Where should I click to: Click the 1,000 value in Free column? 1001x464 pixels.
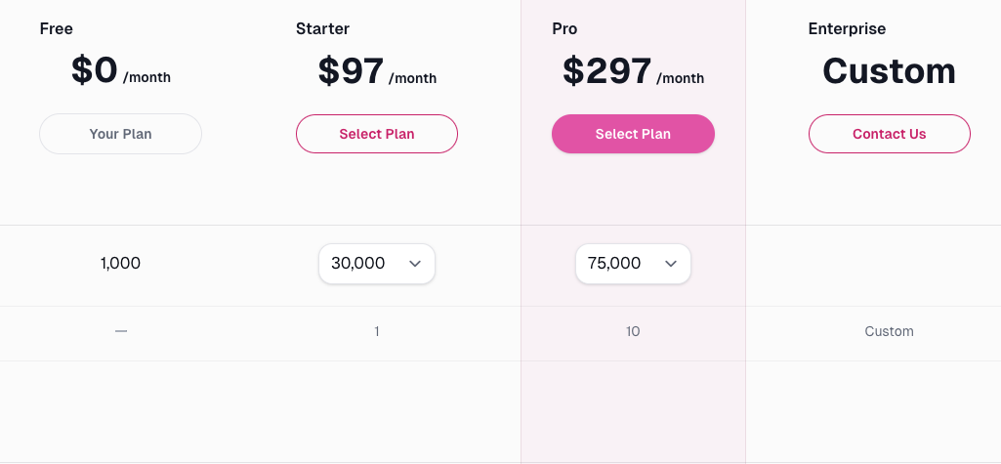coord(121,263)
